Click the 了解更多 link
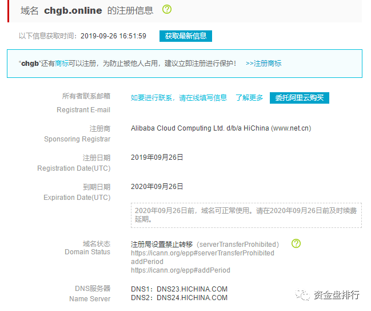The width and height of the screenshot is (371, 311). (x=249, y=98)
